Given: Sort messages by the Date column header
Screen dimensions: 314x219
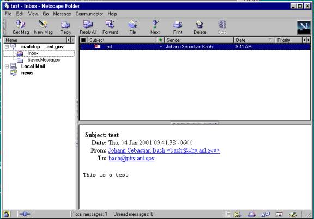Looking at the screenshot, I should pyautogui.click(x=255, y=40).
